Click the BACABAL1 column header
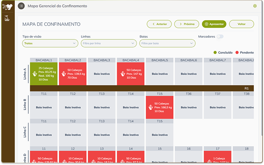 click(x=44, y=60)
